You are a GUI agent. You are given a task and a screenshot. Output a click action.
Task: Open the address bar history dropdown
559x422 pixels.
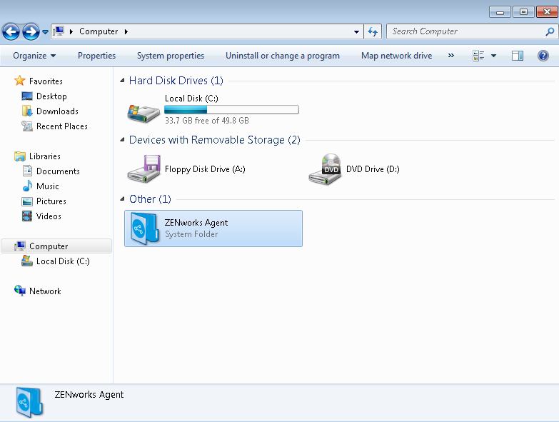356,31
